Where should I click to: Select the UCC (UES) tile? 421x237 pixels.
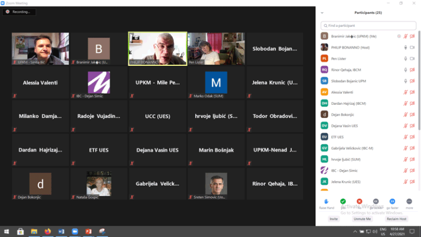[x=158, y=116]
